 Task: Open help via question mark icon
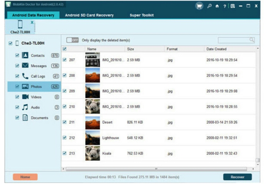tap(224, 6)
